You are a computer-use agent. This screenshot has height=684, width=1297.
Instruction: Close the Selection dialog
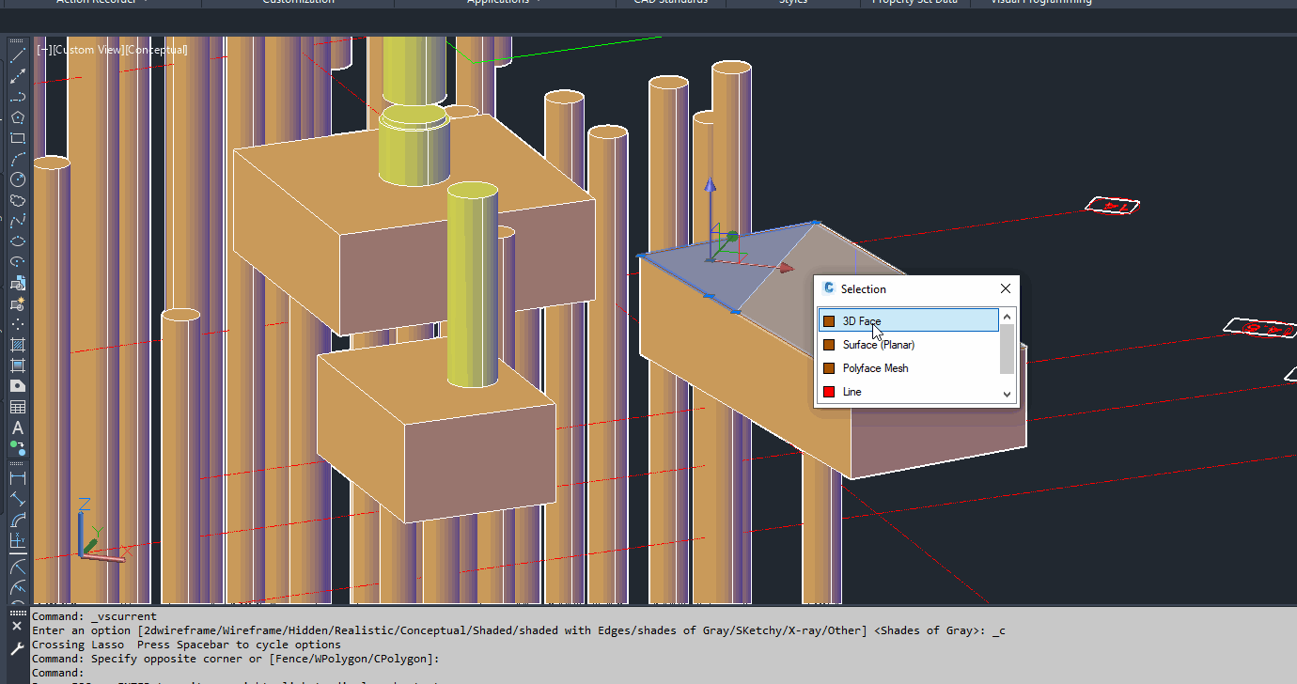point(1006,288)
